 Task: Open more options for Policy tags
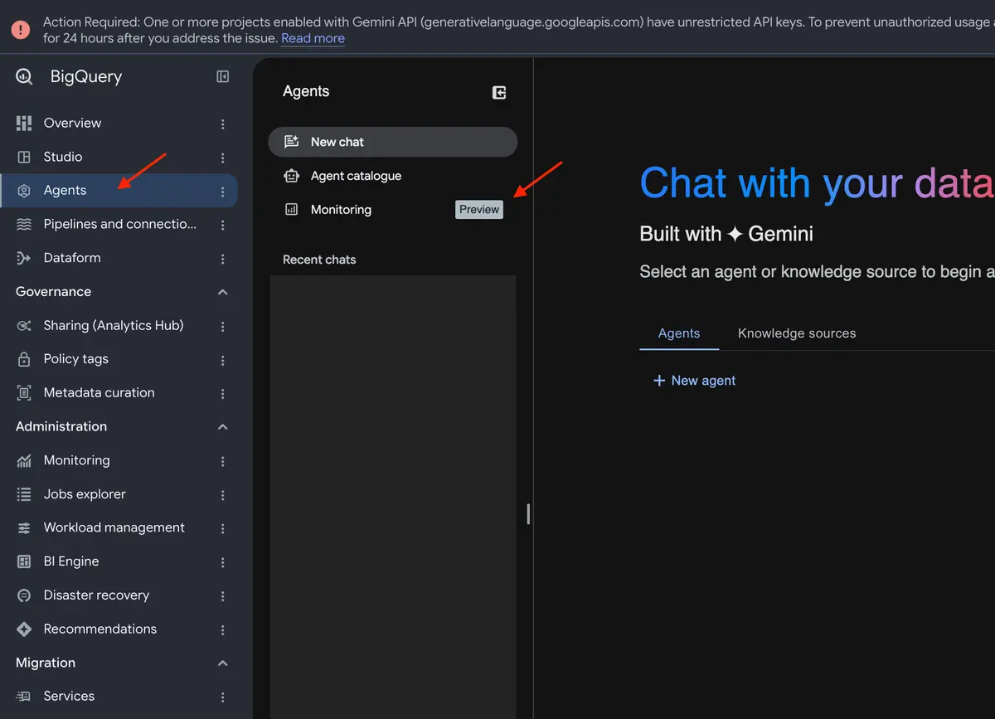tap(222, 360)
